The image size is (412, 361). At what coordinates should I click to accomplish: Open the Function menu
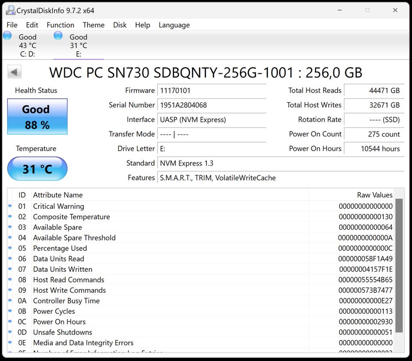coord(60,25)
